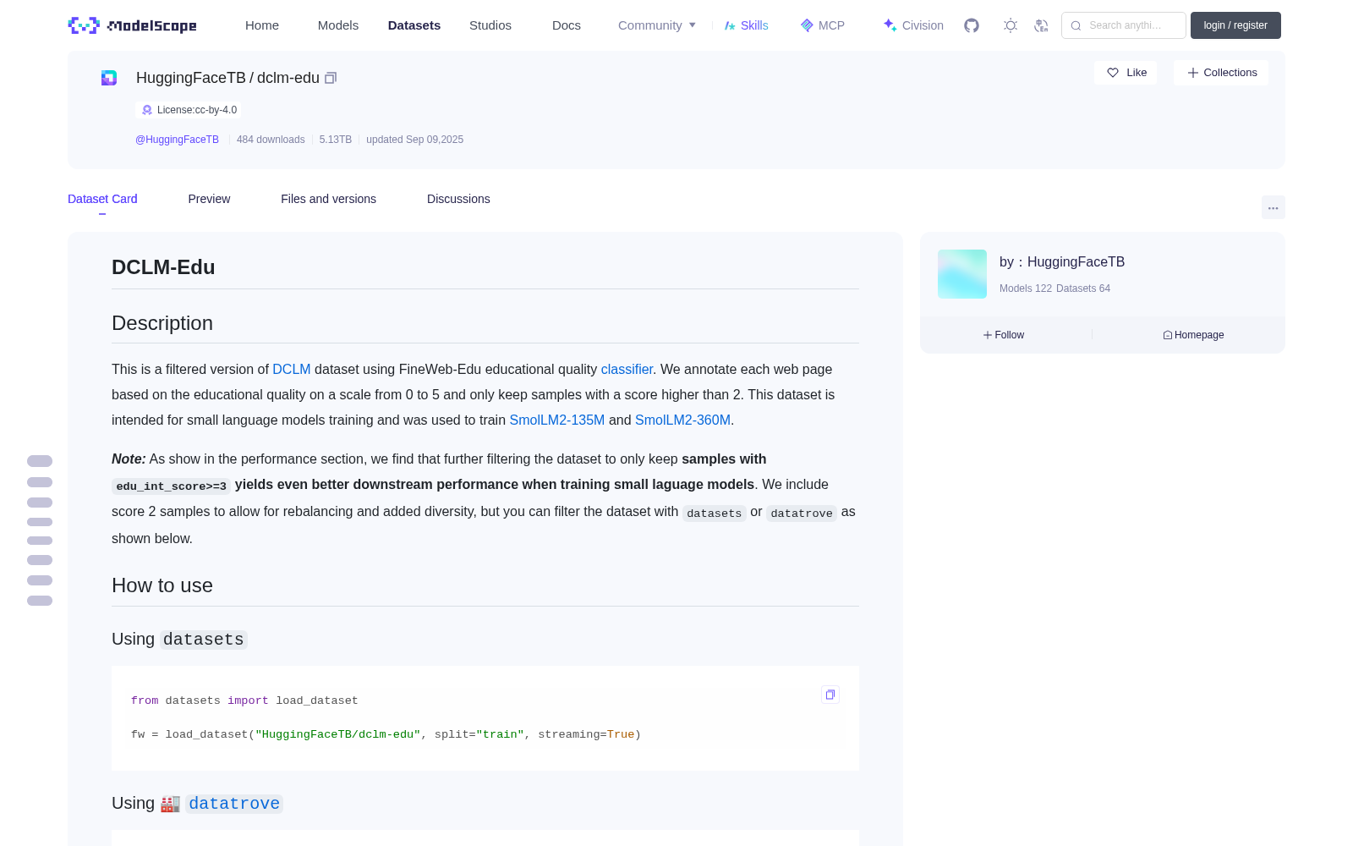Follow the HuggingFaceTB organization
Viewport: 1353px width, 846px height.
tap(1004, 335)
